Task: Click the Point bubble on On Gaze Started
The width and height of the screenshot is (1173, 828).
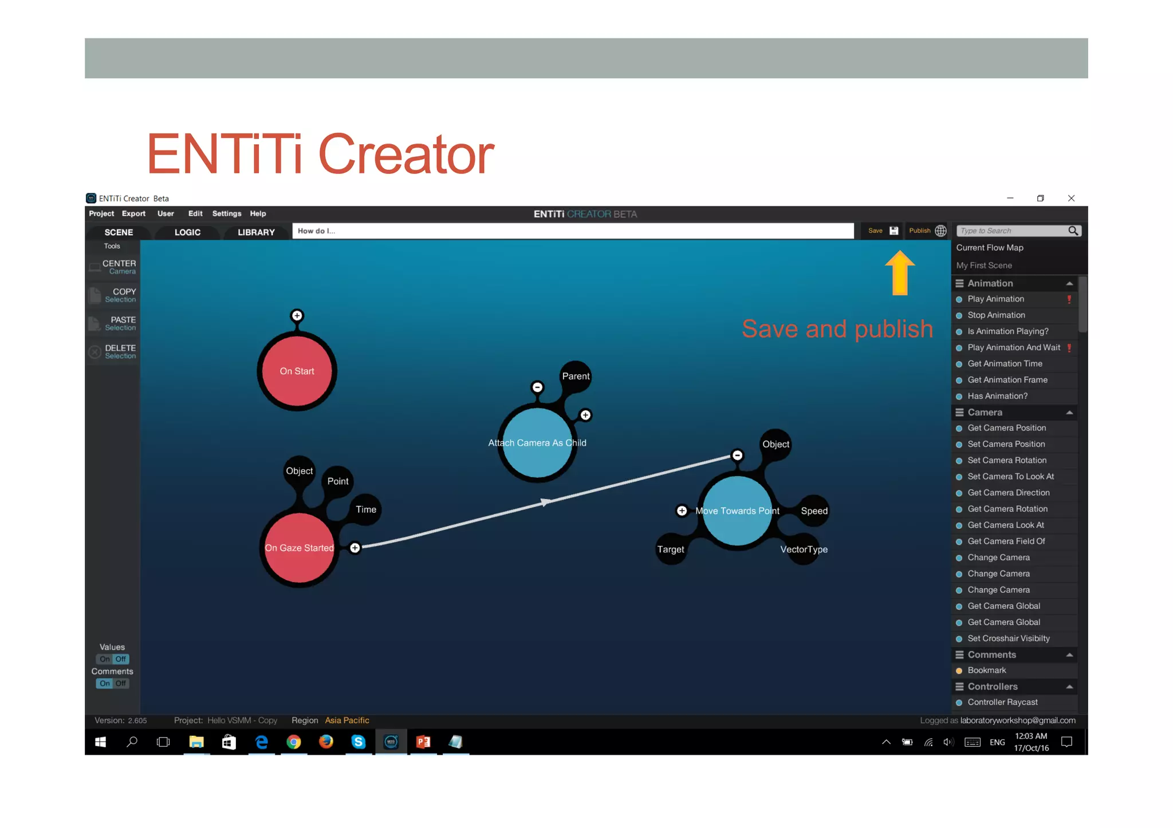Action: pyautogui.click(x=338, y=481)
